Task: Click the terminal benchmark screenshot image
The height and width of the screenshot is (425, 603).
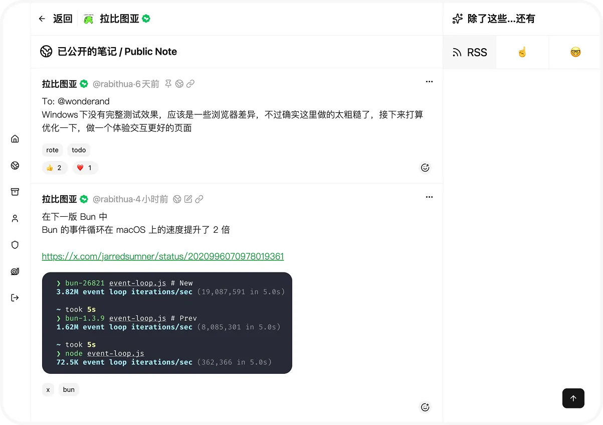Action: click(x=167, y=323)
